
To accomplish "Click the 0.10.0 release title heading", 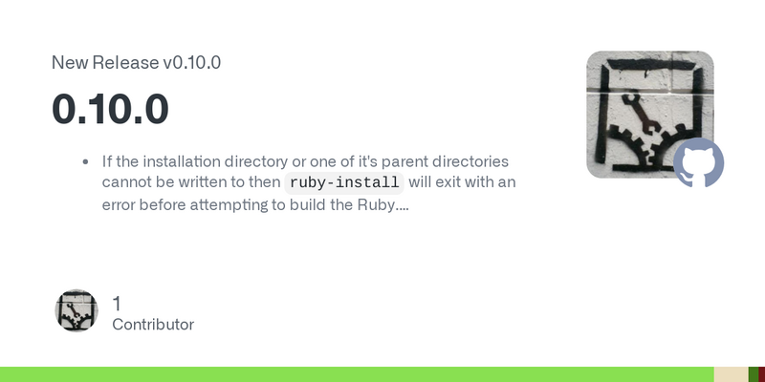I will [110, 109].
